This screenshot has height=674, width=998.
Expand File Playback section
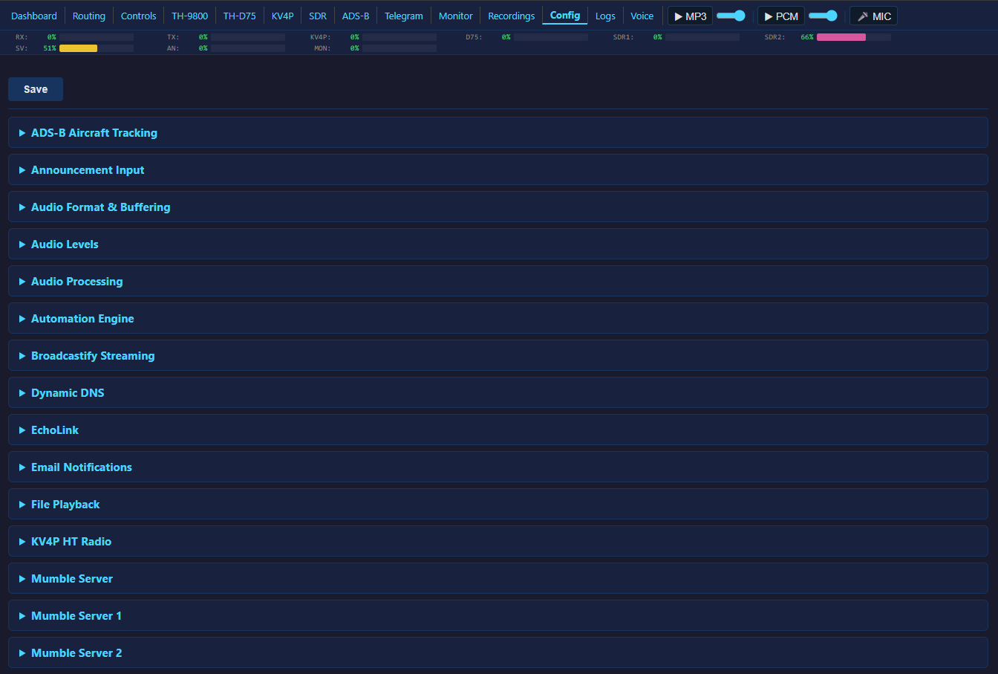[498, 505]
